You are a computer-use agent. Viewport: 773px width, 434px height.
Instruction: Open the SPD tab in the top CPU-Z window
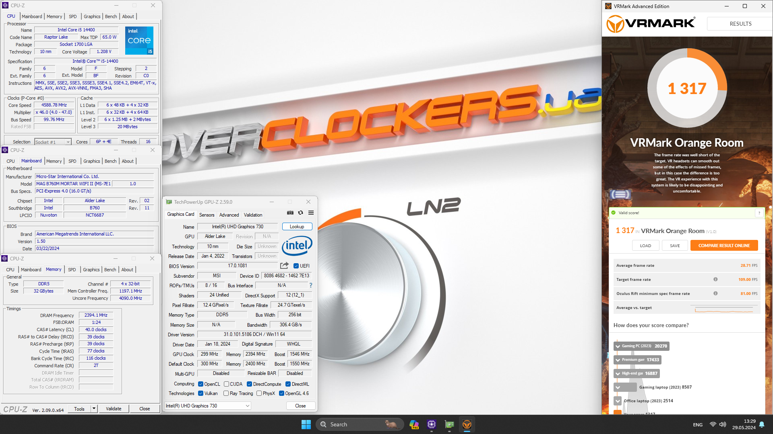(x=72, y=16)
